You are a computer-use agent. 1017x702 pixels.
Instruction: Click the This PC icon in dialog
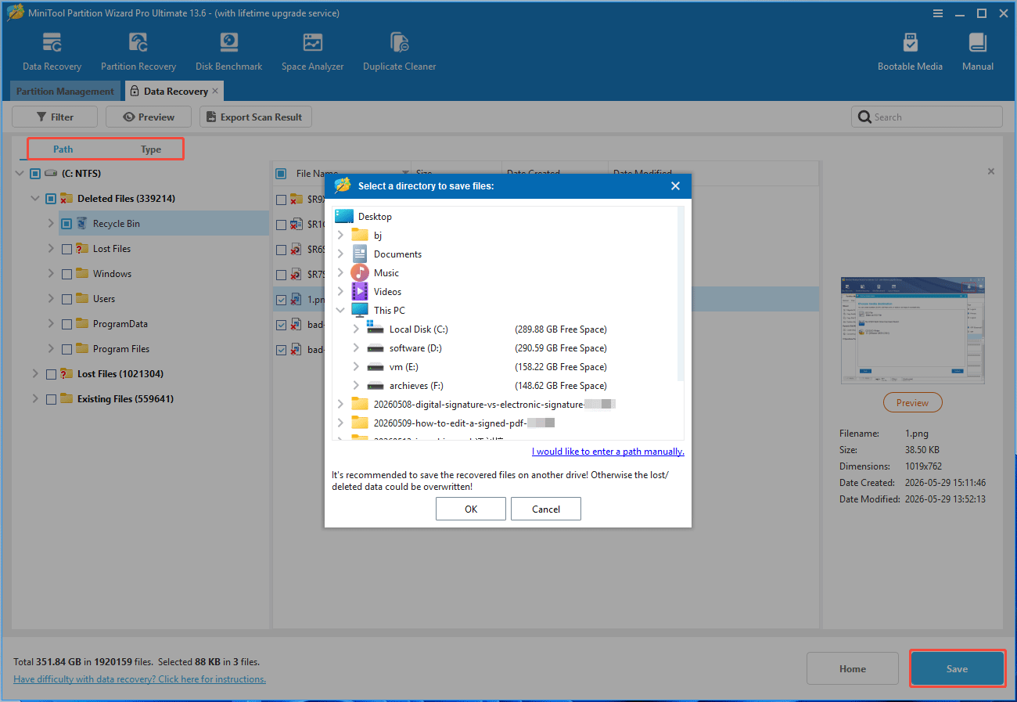click(360, 310)
